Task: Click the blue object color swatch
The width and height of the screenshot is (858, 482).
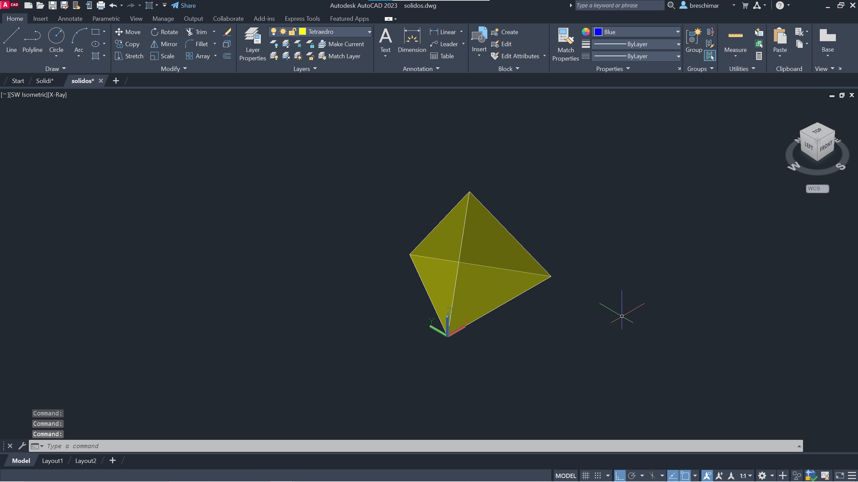Action: [598, 32]
